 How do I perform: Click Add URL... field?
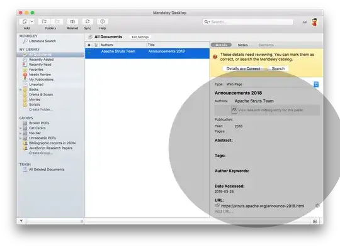(224, 212)
